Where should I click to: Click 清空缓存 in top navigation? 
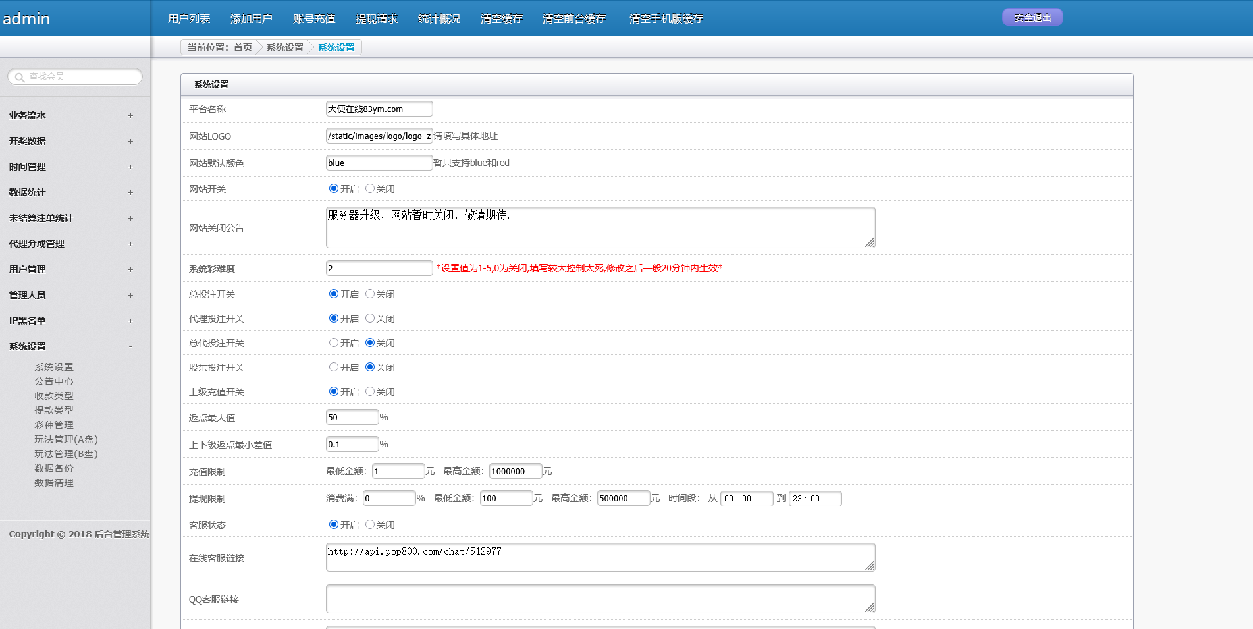[x=502, y=18]
